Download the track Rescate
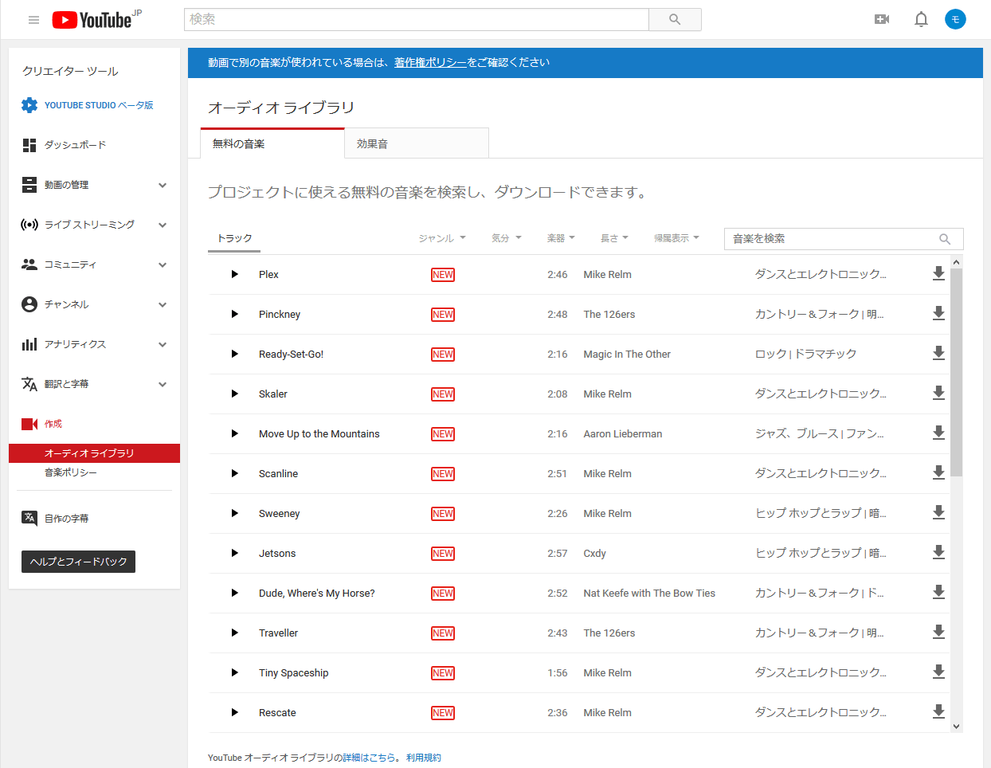The height and width of the screenshot is (768, 991). [x=938, y=711]
